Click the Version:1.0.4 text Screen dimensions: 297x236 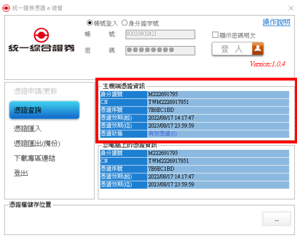coord(267,64)
